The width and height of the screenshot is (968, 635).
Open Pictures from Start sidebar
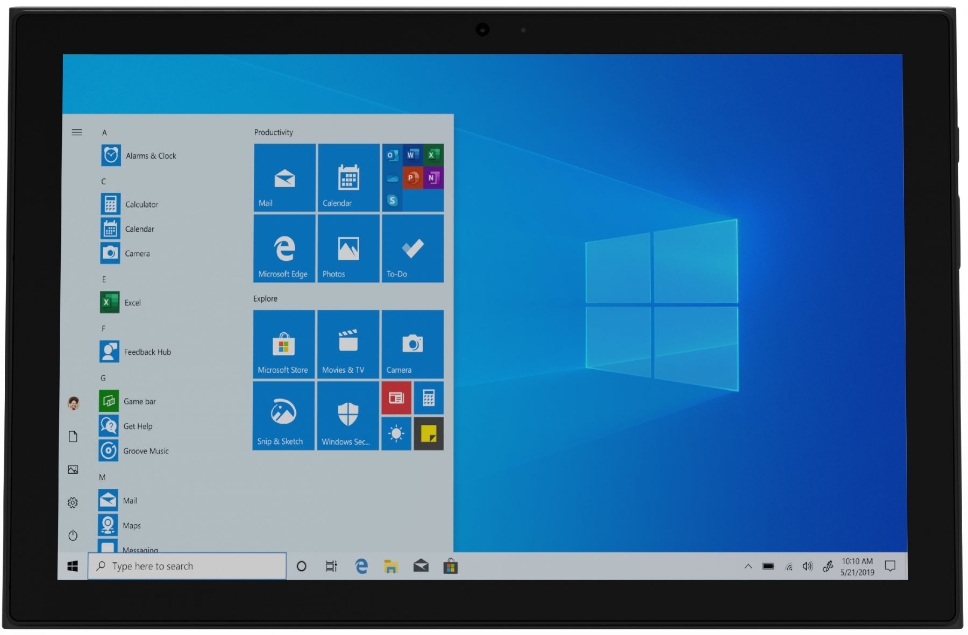pyautogui.click(x=73, y=469)
